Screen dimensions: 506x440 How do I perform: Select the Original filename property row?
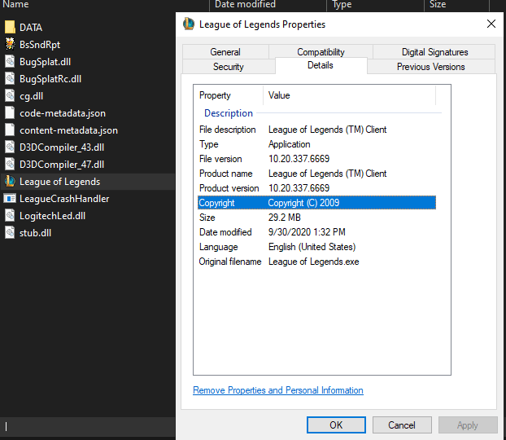[316, 262]
